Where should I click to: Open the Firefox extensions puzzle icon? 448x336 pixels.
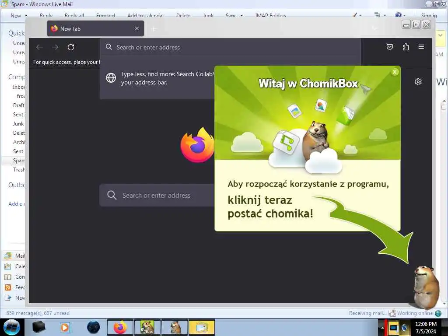pyautogui.click(x=406, y=47)
